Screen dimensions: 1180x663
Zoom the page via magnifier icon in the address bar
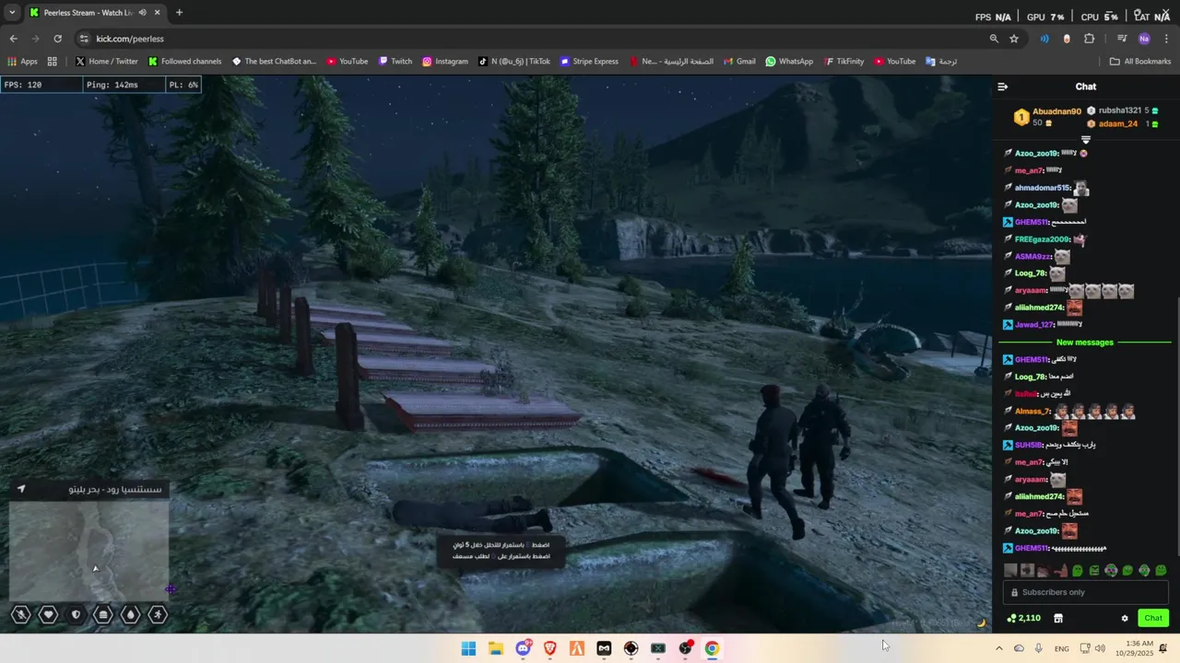[994, 39]
